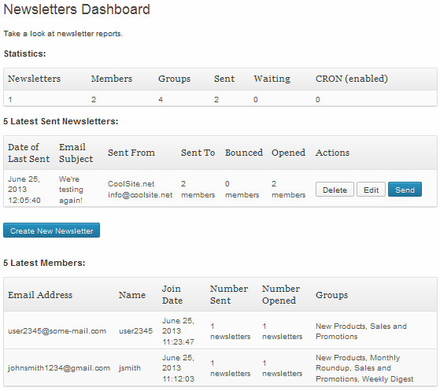
Task: Click the Statistics: heading
Action: pyautogui.click(x=24, y=53)
